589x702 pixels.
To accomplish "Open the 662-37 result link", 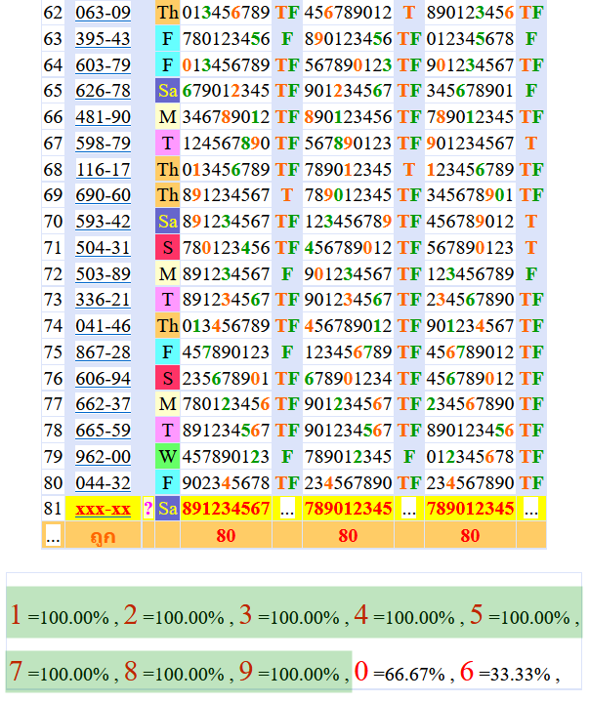I will [x=103, y=404].
